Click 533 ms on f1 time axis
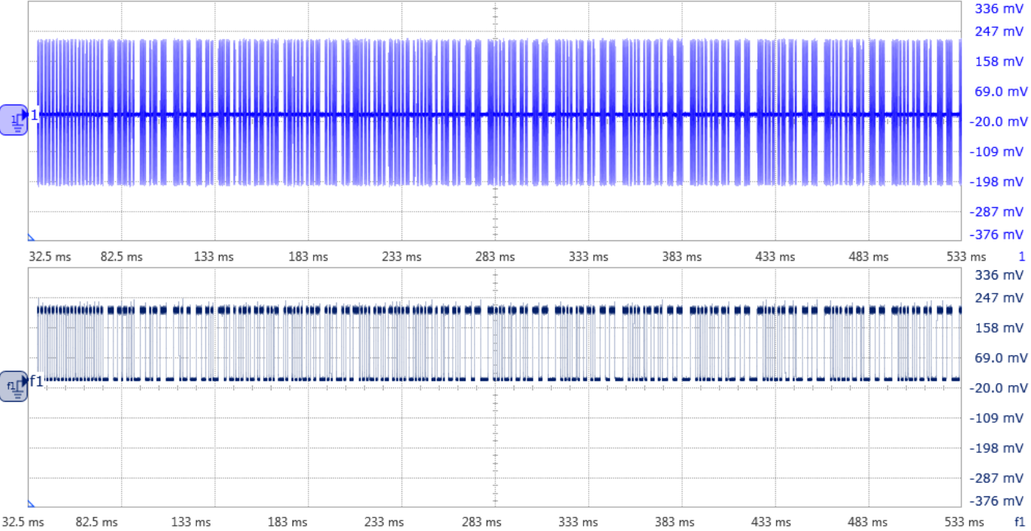This screenshot has height=531, width=1031. tap(966, 521)
